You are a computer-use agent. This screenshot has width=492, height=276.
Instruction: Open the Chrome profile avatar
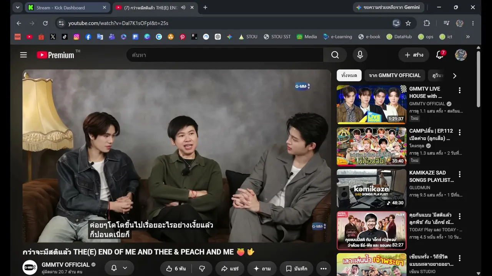(x=460, y=23)
